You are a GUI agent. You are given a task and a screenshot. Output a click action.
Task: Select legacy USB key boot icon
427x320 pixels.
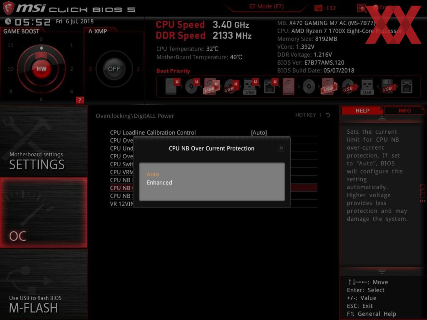[367, 86]
